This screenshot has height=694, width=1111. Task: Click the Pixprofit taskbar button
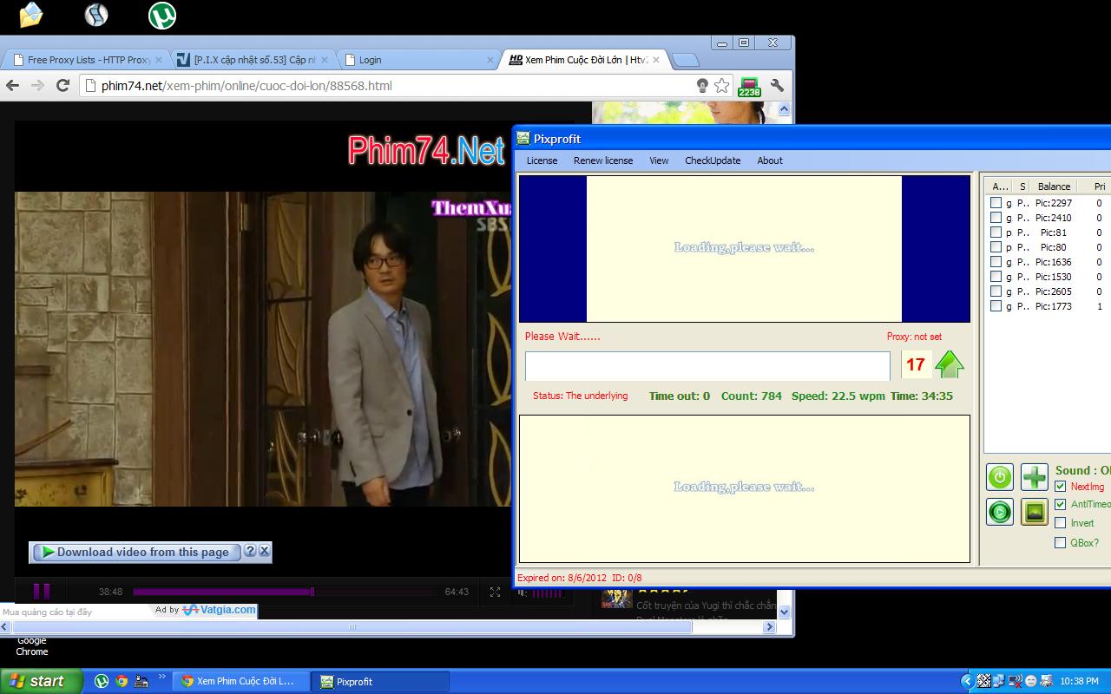pyautogui.click(x=380, y=681)
